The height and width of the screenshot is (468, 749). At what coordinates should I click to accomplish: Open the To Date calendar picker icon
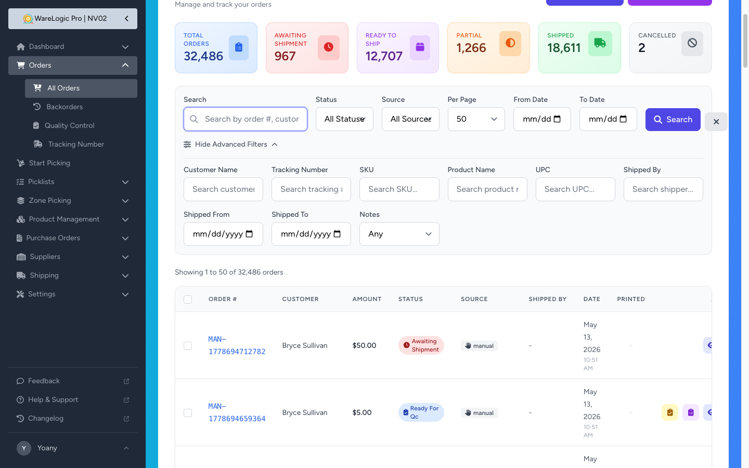(623, 119)
